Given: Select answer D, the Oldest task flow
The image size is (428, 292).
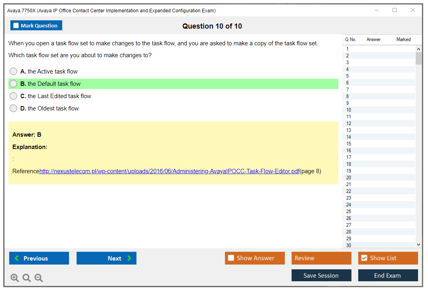Looking at the screenshot, I should pyautogui.click(x=14, y=108).
